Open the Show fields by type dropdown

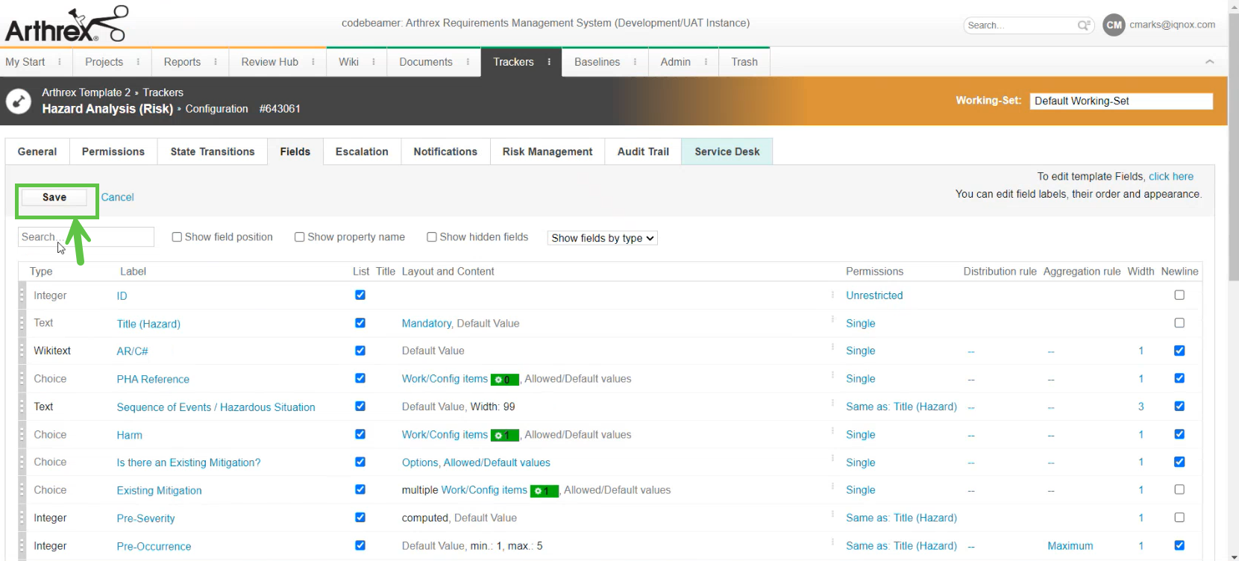(602, 238)
